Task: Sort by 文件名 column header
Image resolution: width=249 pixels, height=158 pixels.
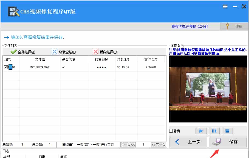Action: point(40,59)
